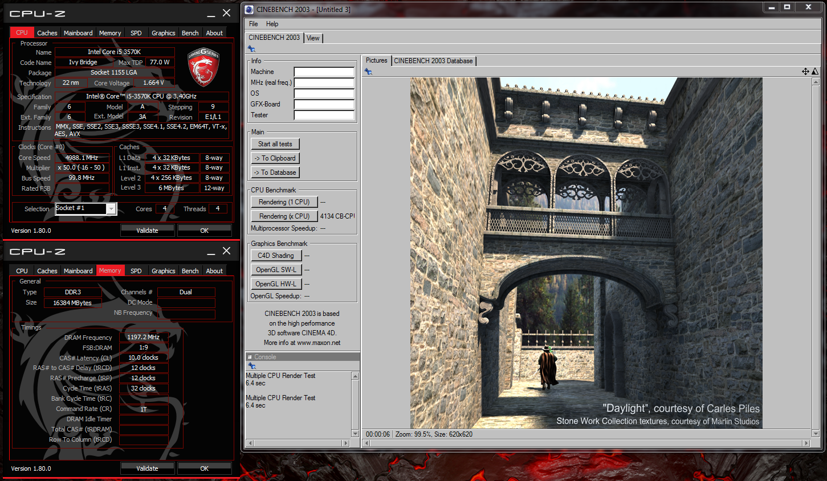Click Validate in bottom CPU-Z window
This screenshot has width=827, height=481.
[147, 468]
